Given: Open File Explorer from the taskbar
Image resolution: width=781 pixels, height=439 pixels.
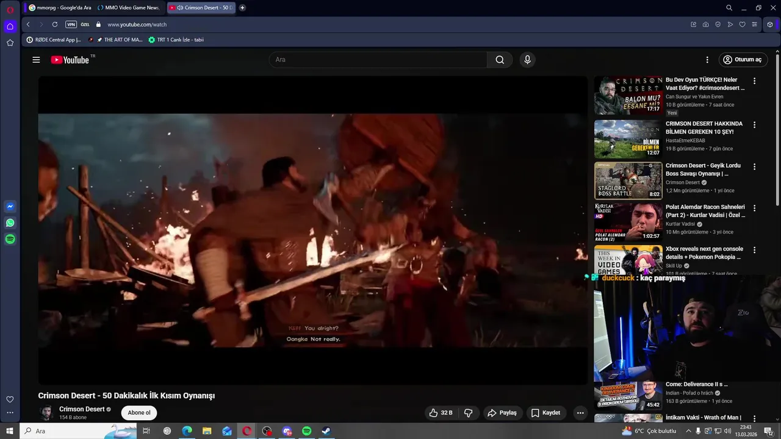Looking at the screenshot, I should coord(207,431).
